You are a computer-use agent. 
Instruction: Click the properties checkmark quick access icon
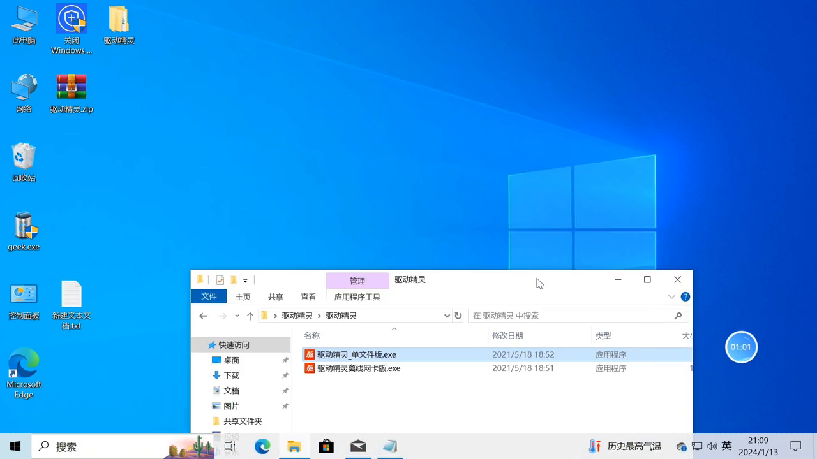[220, 280]
